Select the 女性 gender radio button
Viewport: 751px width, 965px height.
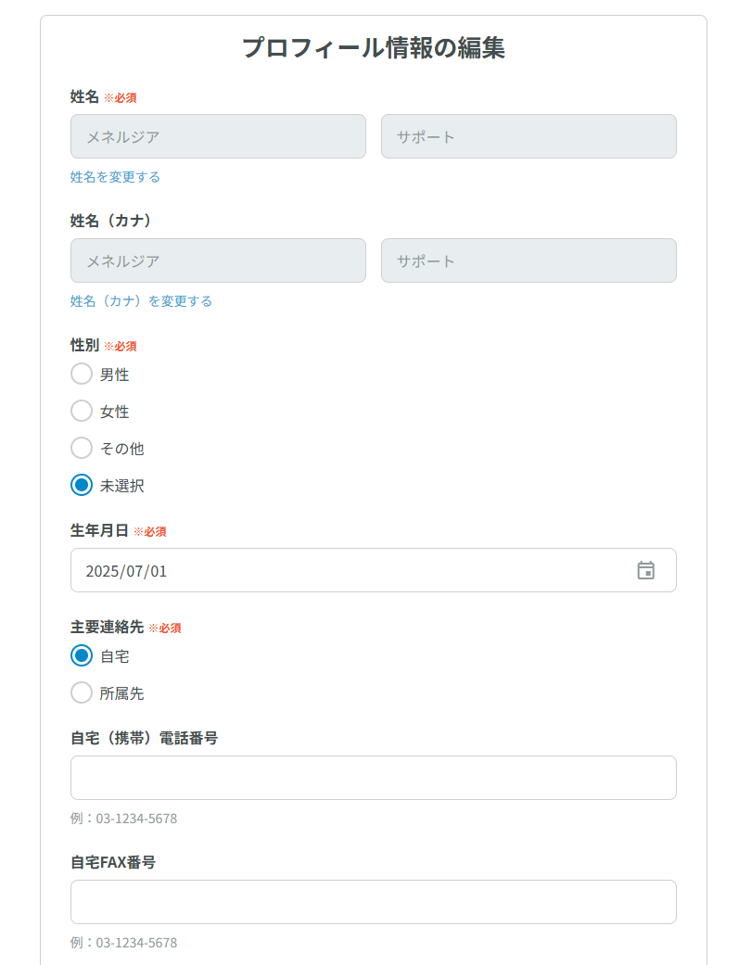pyautogui.click(x=82, y=411)
